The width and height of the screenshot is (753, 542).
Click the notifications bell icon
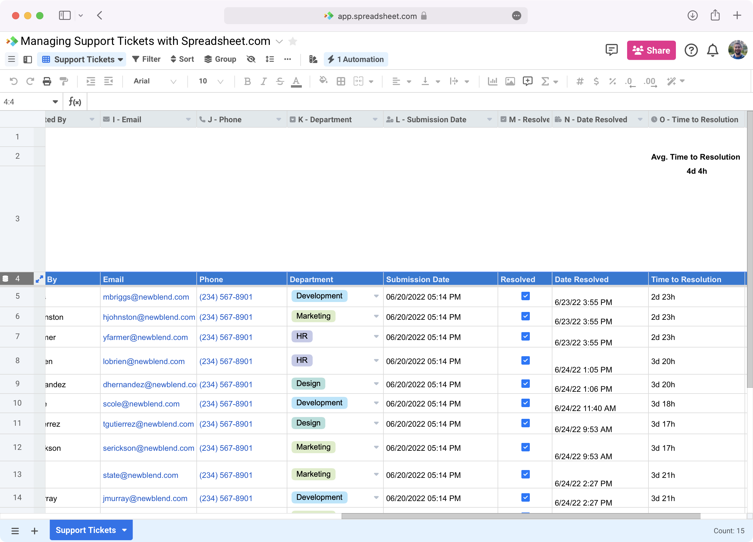712,51
